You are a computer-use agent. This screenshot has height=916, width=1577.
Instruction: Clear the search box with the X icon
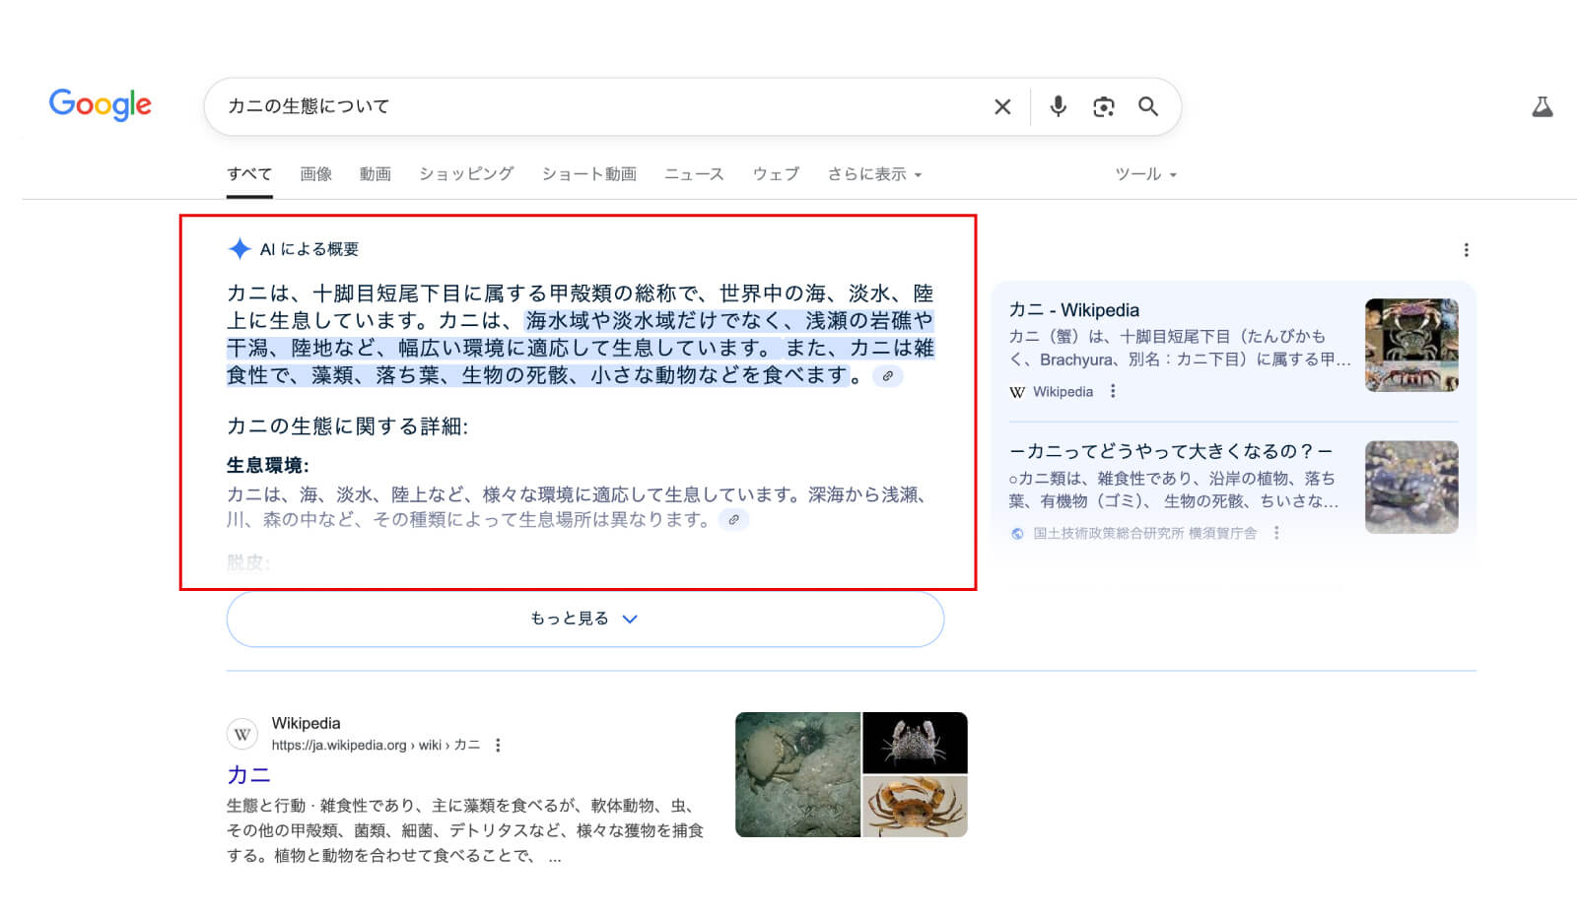pos(1002,106)
